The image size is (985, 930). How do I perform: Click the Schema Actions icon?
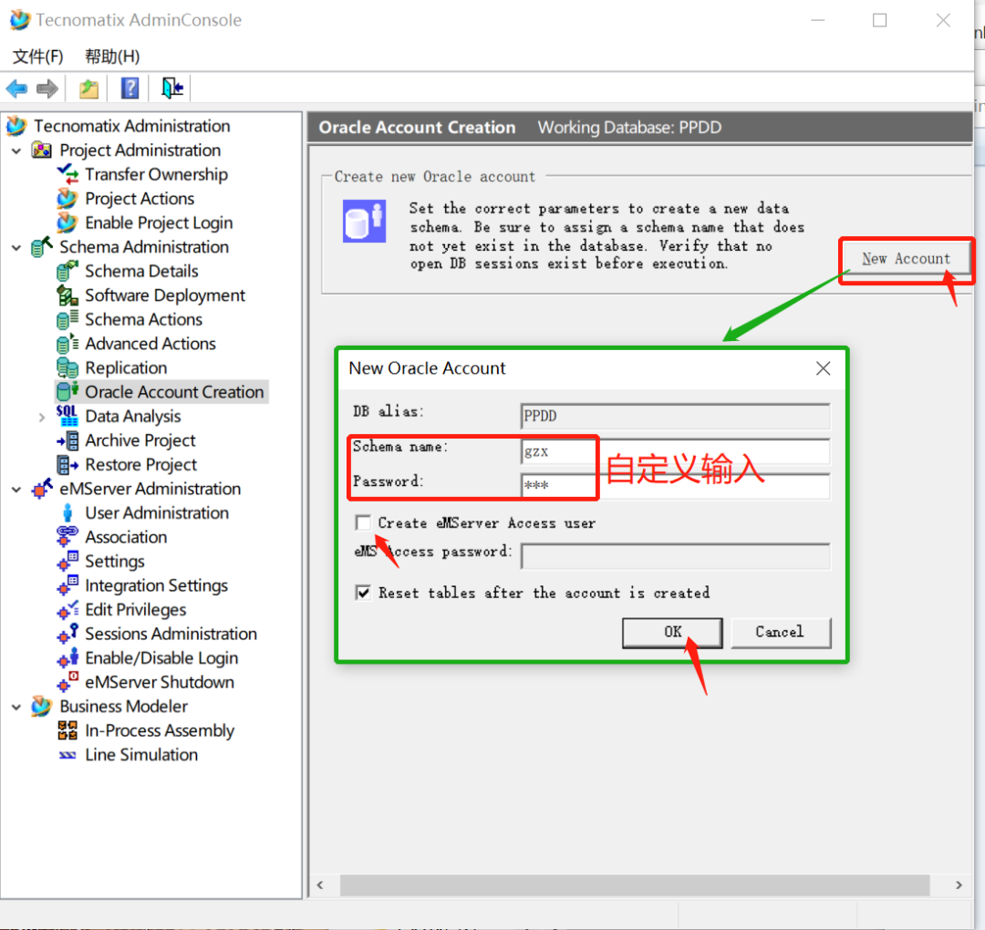pos(67,319)
